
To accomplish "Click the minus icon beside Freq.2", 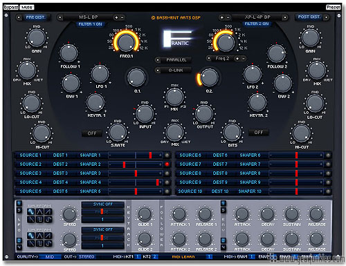I will point(243,59).
